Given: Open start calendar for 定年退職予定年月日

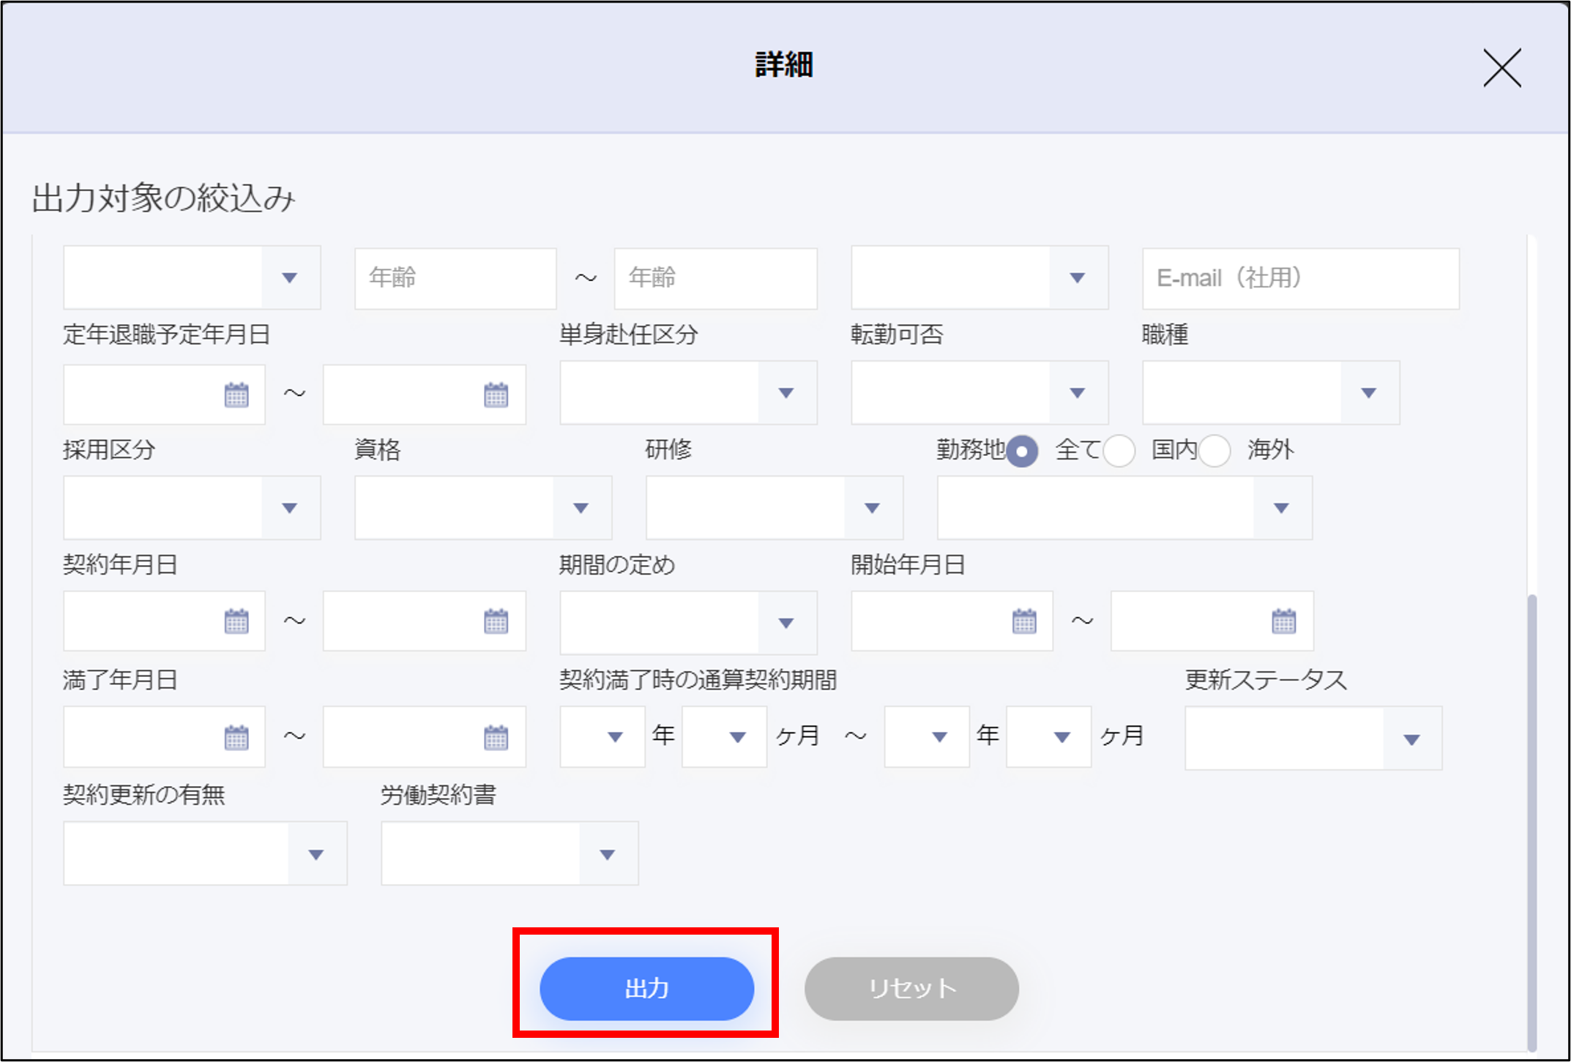Looking at the screenshot, I should (236, 394).
